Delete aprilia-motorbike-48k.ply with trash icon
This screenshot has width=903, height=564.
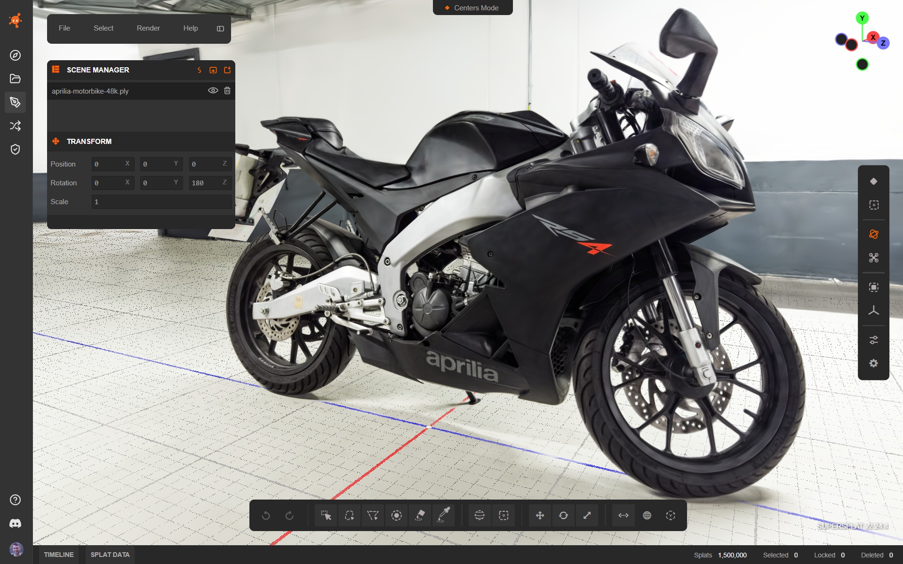point(227,91)
